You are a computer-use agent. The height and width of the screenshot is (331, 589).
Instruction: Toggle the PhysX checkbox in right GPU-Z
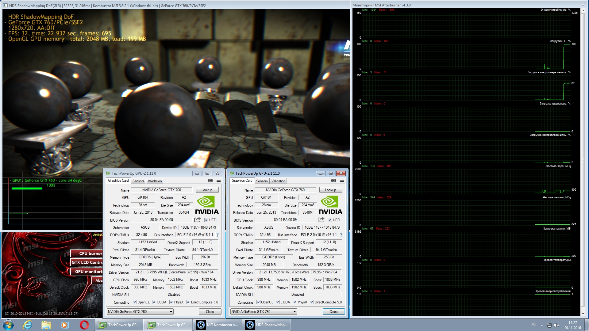[295, 302]
